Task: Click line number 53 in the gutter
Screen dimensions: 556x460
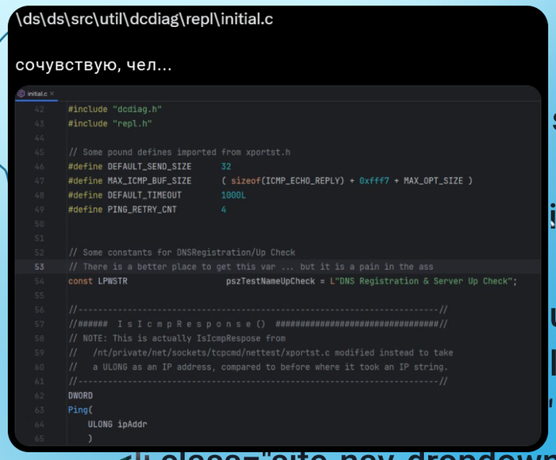Action: [39, 267]
